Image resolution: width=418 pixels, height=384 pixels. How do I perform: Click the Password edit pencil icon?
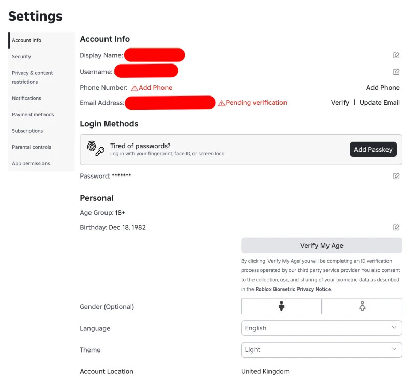pos(396,176)
